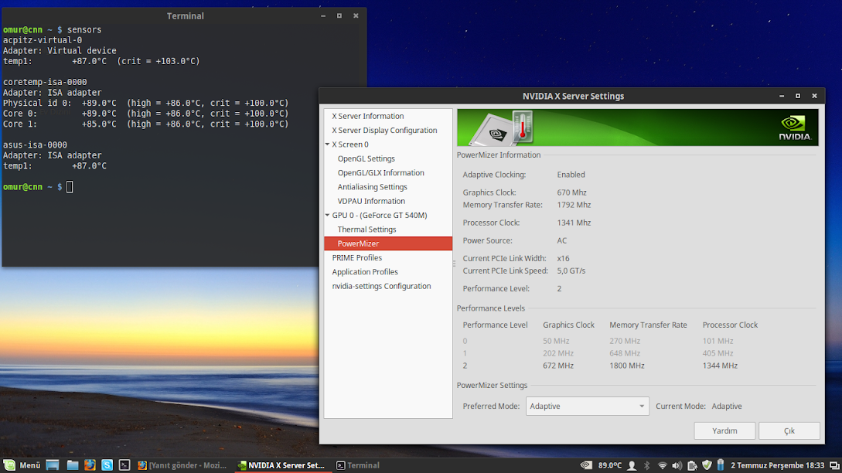Open VDPAU Information page

click(371, 201)
